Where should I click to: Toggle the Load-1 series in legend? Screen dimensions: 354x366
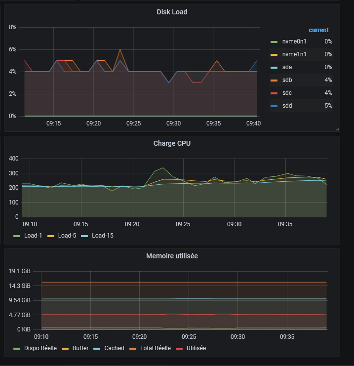[33, 236]
